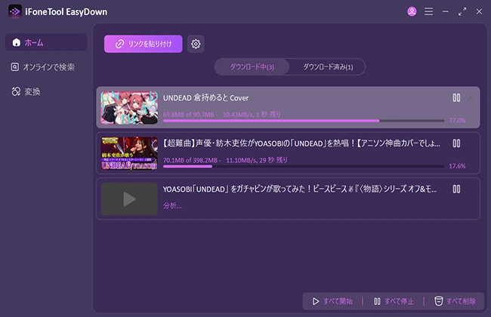The width and height of the screenshot is (491, 317).
Task: Switch to ダウンロード済み(1) tab
Action: 328,66
